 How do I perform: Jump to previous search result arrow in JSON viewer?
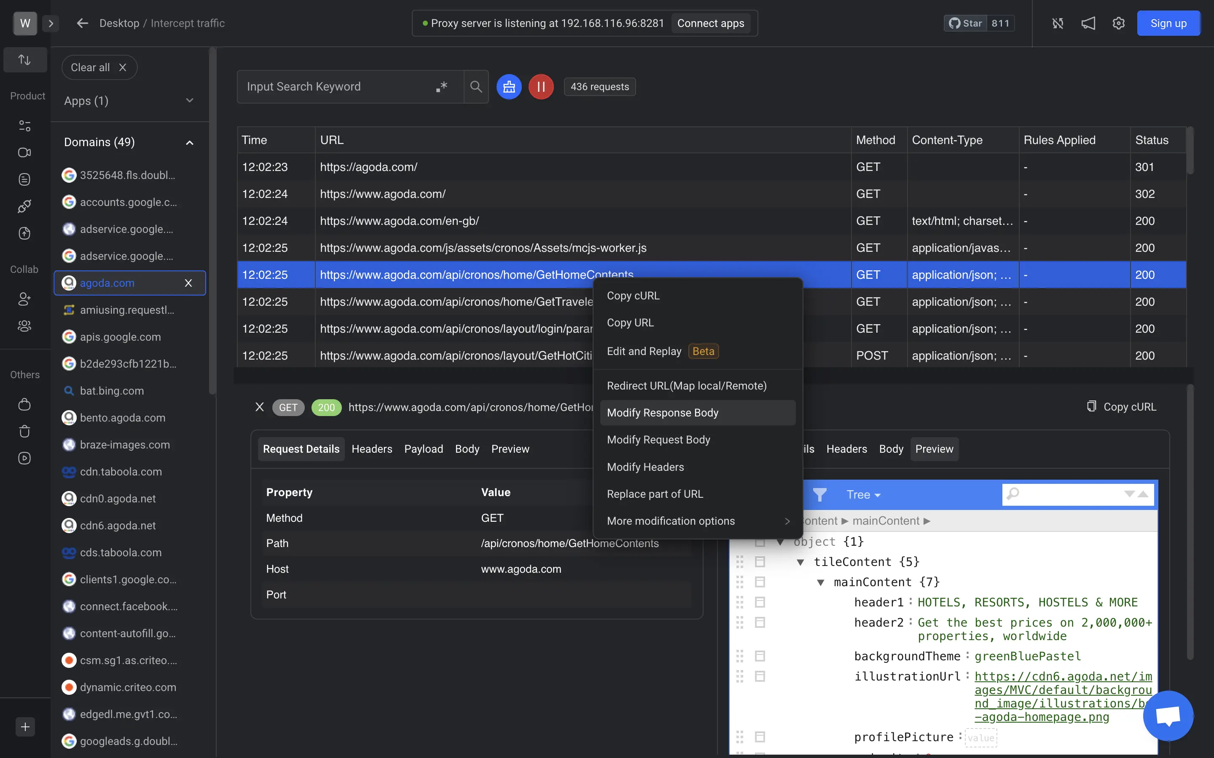(1143, 494)
